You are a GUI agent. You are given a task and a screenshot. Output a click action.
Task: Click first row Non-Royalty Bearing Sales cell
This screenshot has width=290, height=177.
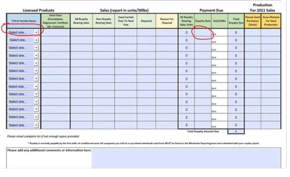[x=104, y=32]
